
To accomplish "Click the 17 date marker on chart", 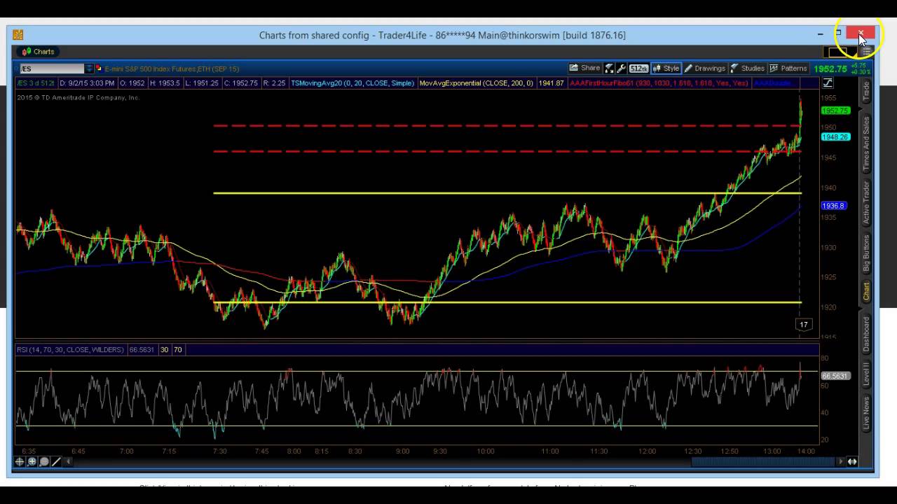I will pos(804,324).
